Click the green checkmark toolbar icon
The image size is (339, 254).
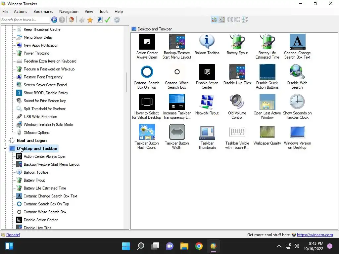pos(107,20)
